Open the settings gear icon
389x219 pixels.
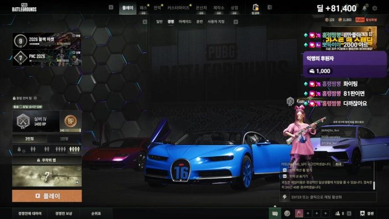click(374, 8)
